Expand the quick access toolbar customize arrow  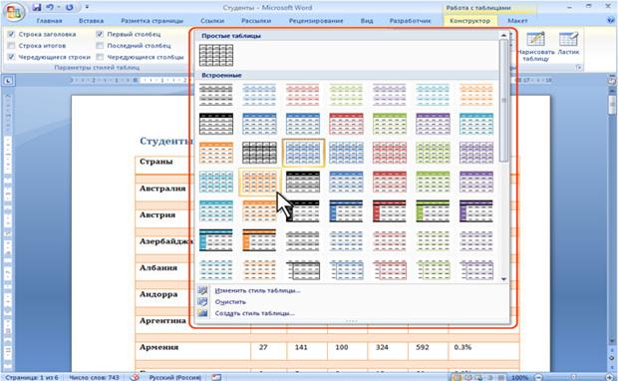[x=87, y=7]
